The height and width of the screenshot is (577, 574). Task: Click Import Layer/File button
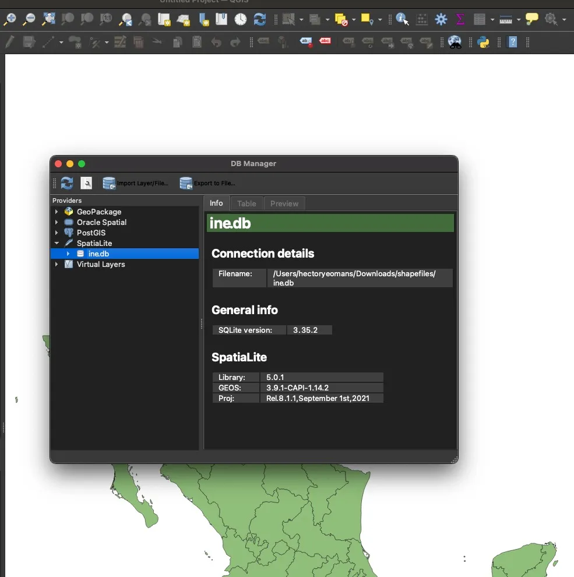[x=136, y=184]
